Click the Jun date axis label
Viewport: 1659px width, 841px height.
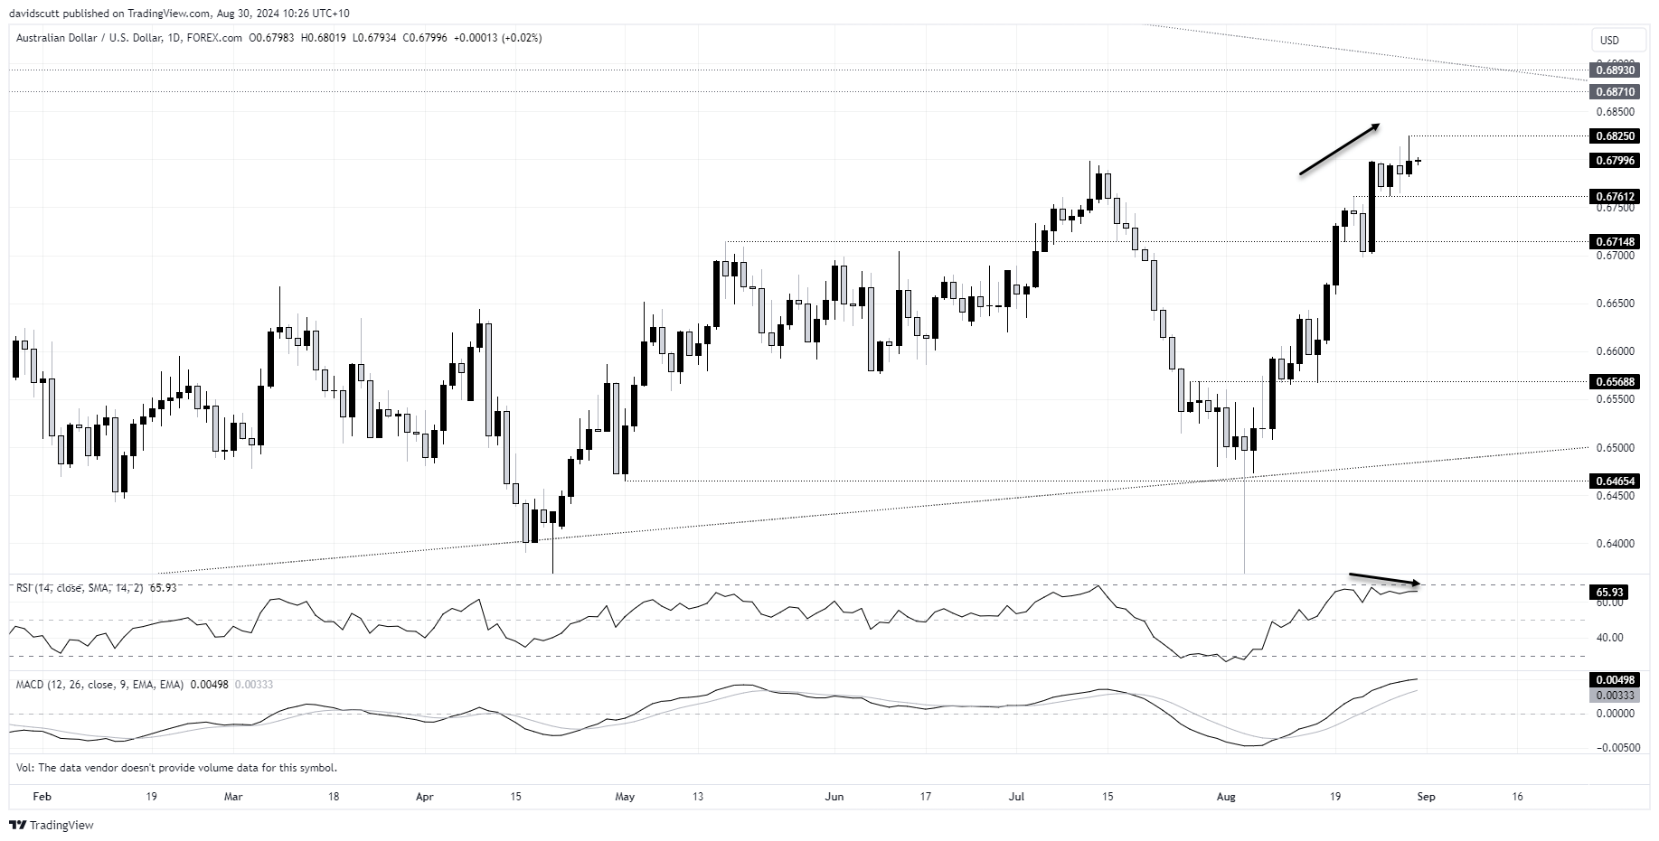834,797
